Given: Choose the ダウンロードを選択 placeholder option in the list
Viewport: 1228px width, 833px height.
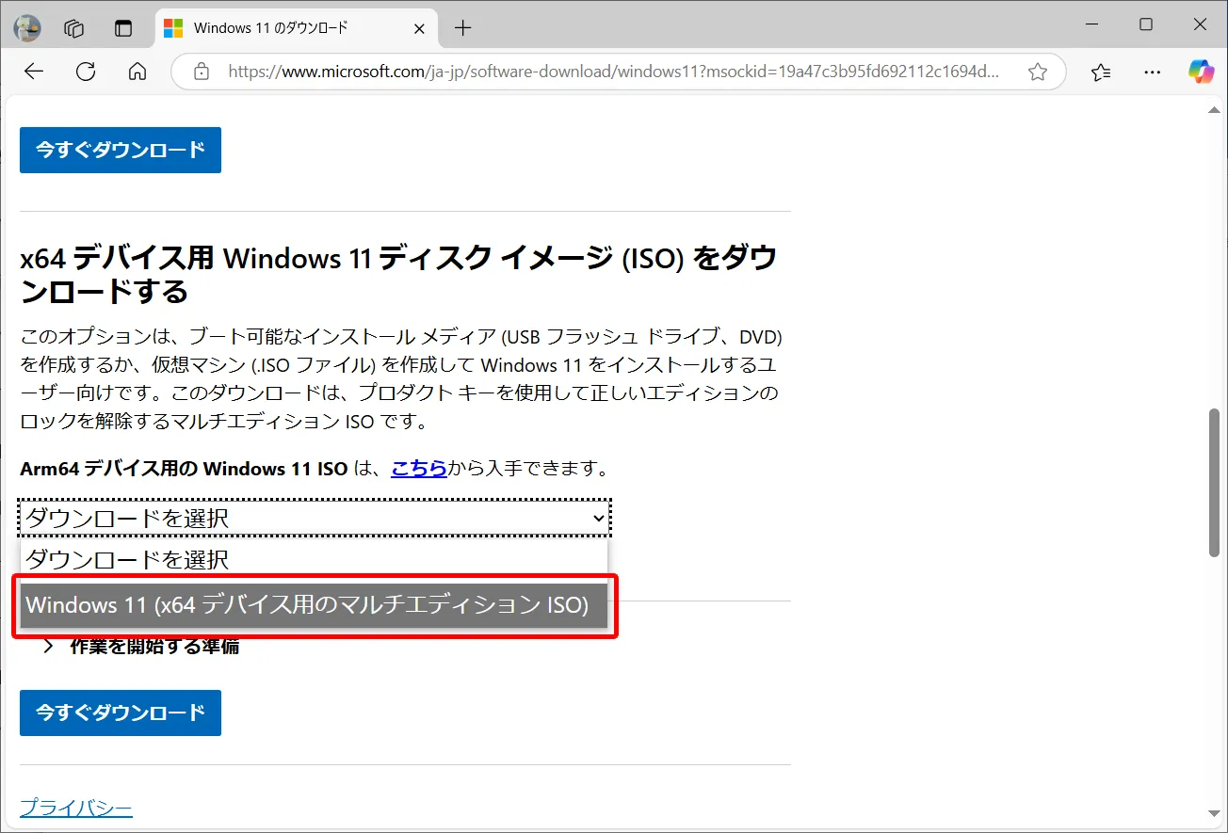Looking at the screenshot, I should [315, 559].
